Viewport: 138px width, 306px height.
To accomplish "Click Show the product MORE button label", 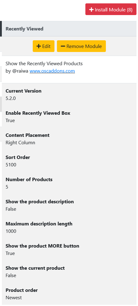I will pos(42,246).
